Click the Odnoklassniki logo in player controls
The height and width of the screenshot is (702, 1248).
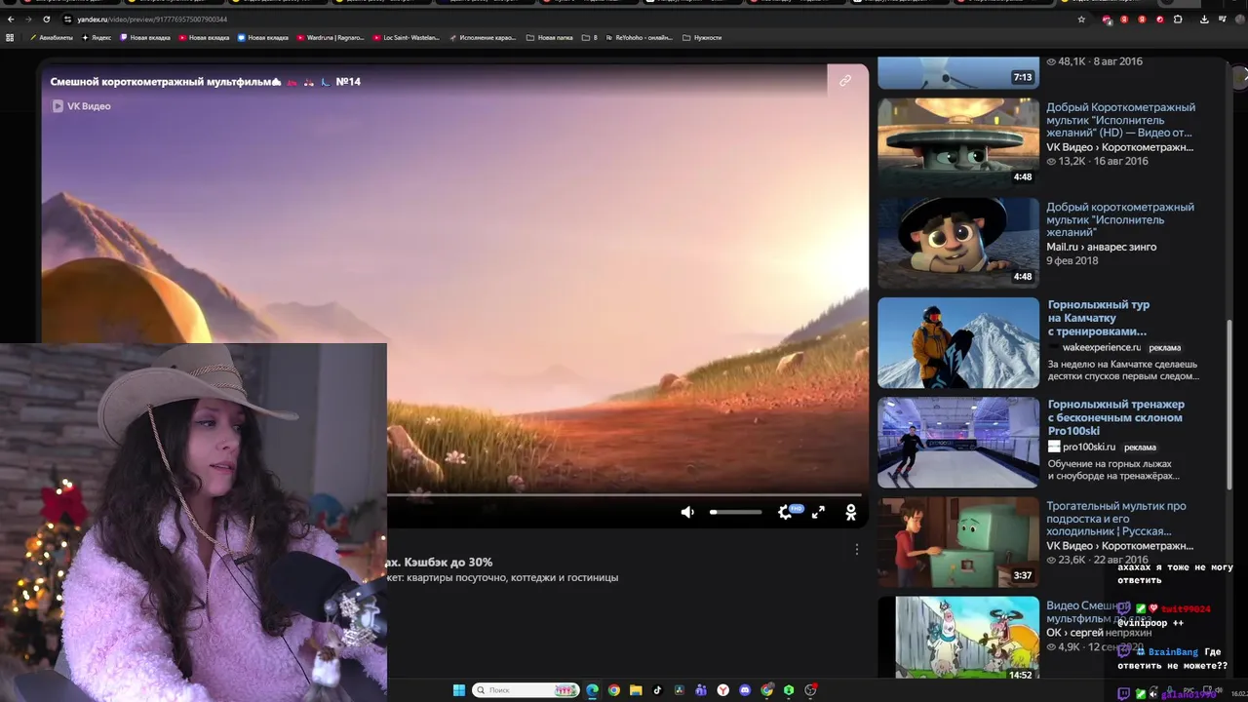[850, 512]
